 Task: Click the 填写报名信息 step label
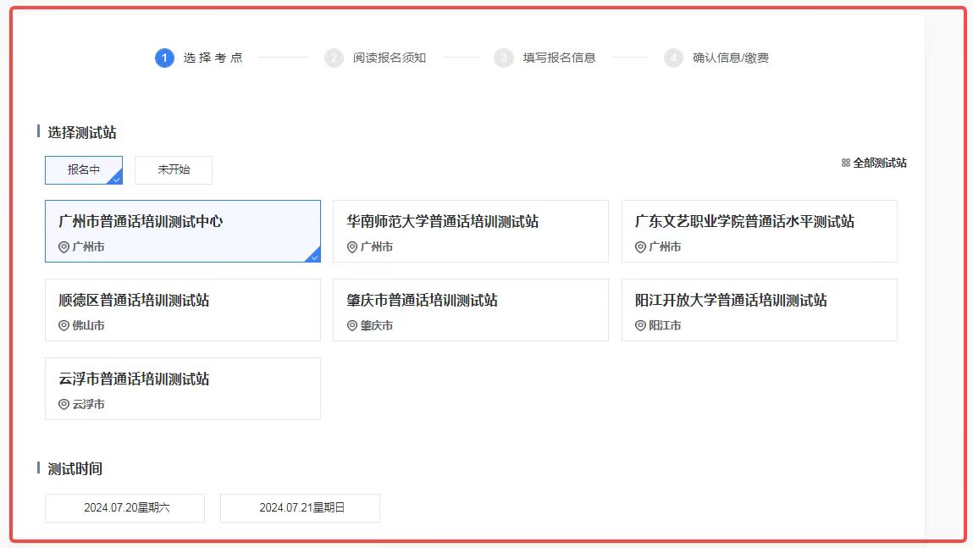pos(559,58)
